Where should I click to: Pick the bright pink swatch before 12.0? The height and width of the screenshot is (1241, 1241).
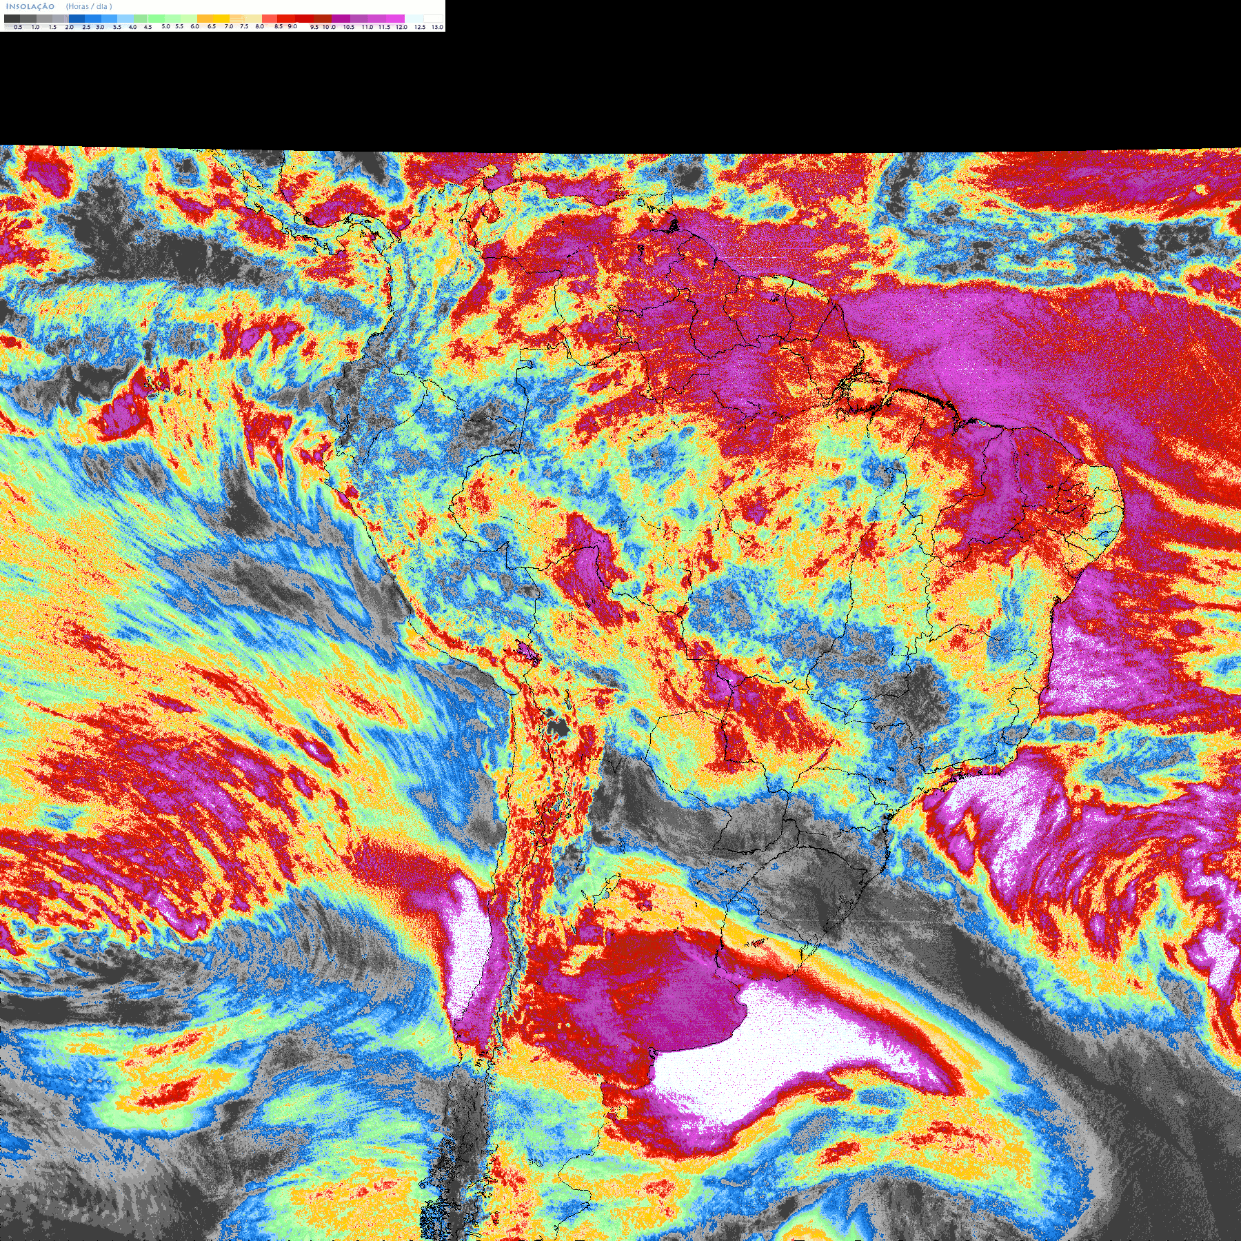click(395, 19)
